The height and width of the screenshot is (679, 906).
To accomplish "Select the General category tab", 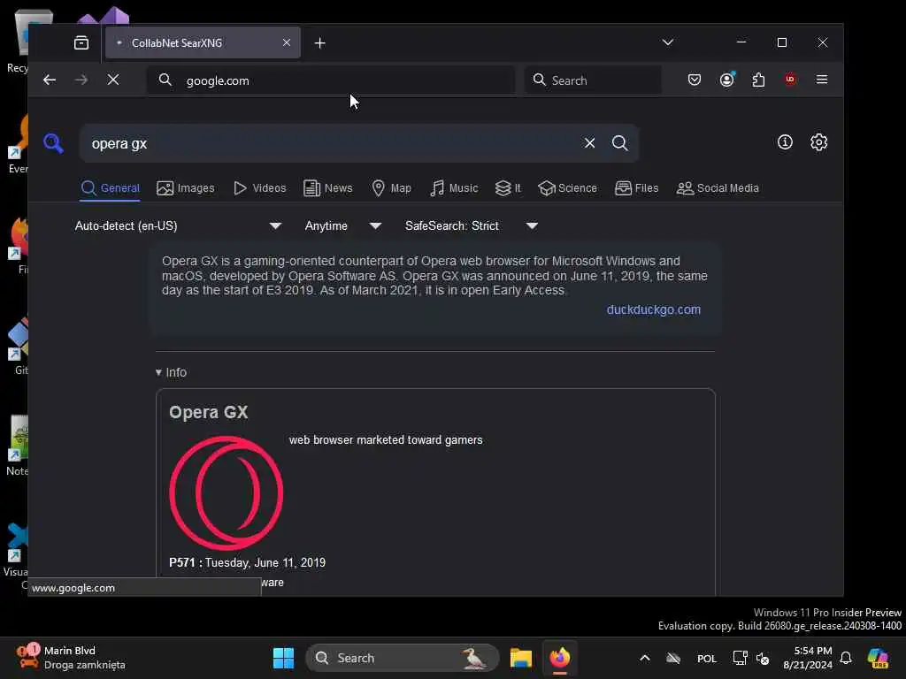I will [x=111, y=188].
